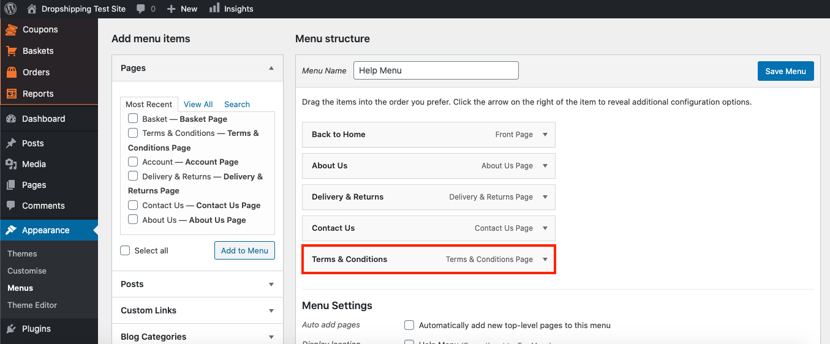Viewport: 830px width, 344px height.
Task: Expand the Posts panel
Action: (271, 285)
